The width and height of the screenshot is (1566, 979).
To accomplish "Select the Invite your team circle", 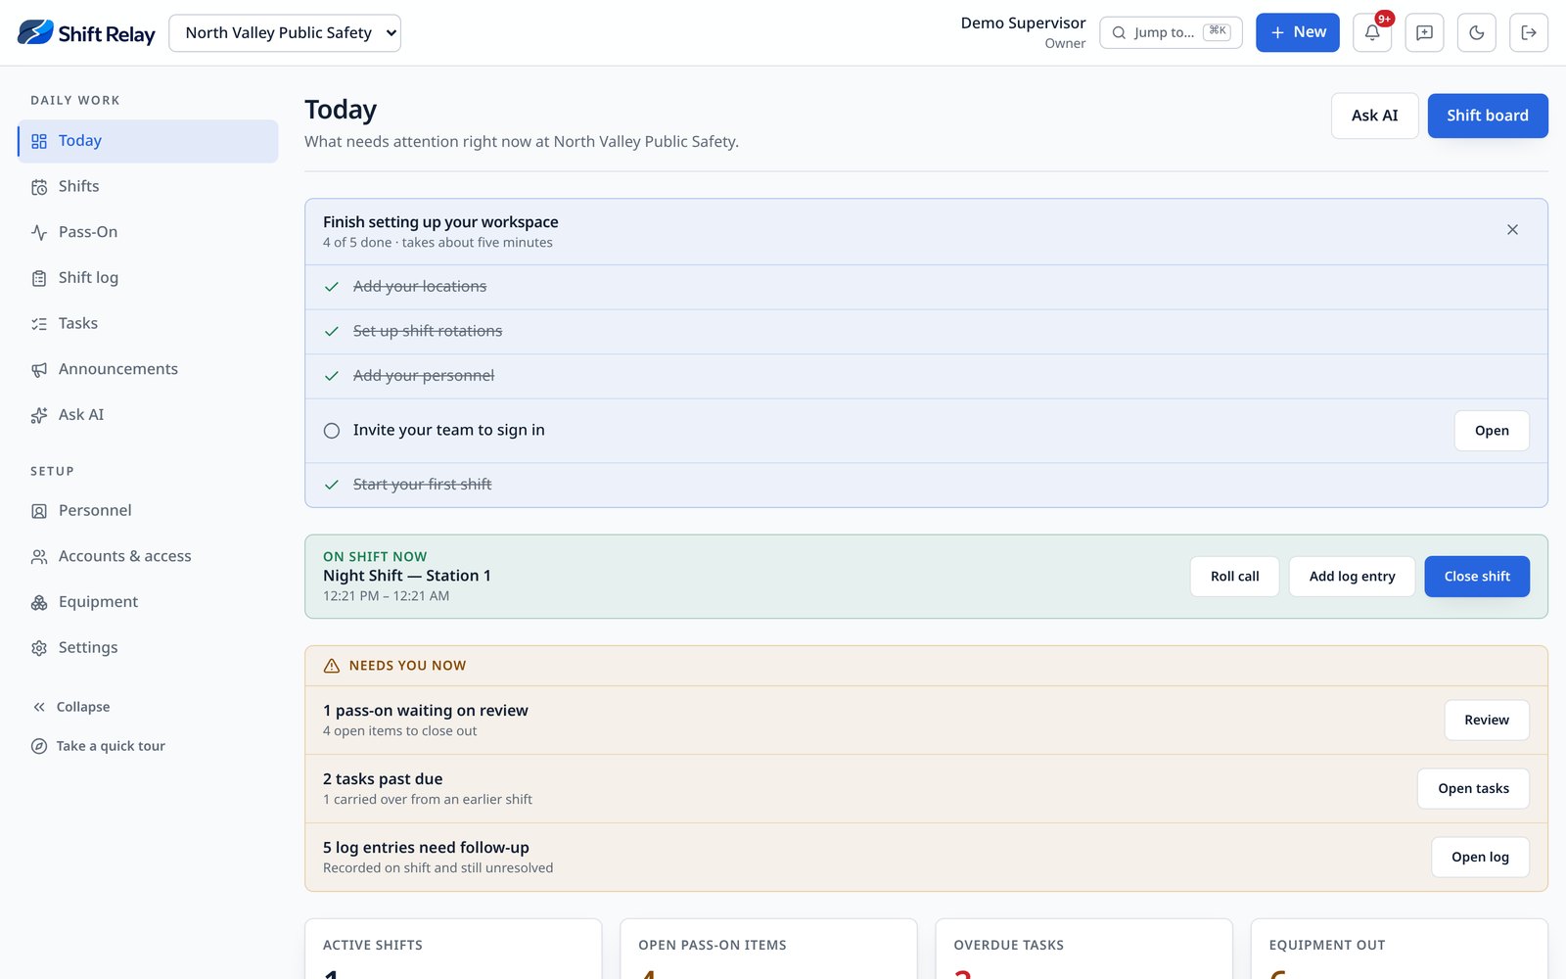I will tap(332, 431).
